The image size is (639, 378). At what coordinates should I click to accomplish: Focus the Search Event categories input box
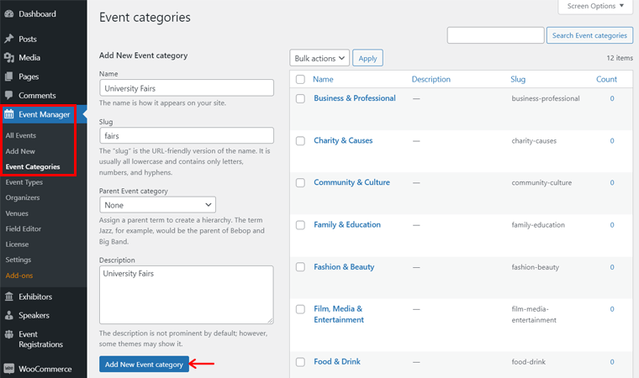(495, 35)
